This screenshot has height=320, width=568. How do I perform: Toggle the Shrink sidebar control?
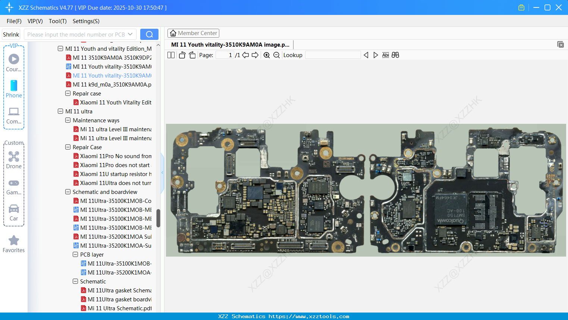pyautogui.click(x=11, y=34)
